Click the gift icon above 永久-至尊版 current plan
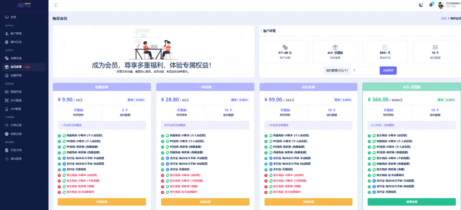 coord(335,47)
